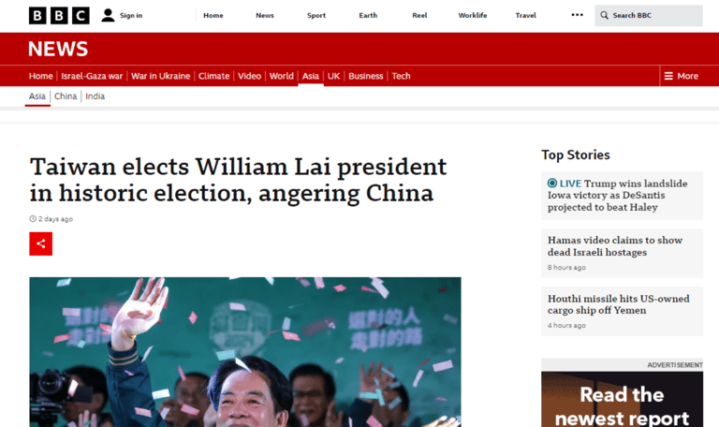Click the LIVE indicator icon
The height and width of the screenshot is (427, 719).
pyautogui.click(x=552, y=183)
